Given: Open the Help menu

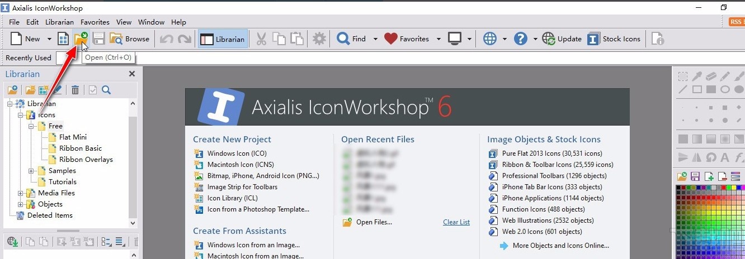Looking at the screenshot, I should point(178,22).
